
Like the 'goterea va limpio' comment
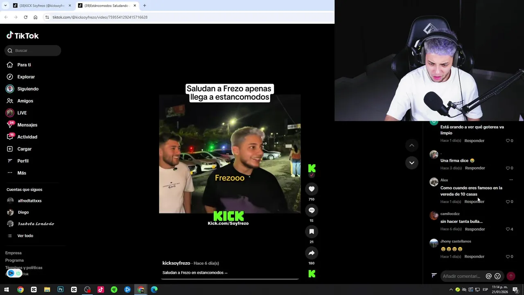(508, 141)
